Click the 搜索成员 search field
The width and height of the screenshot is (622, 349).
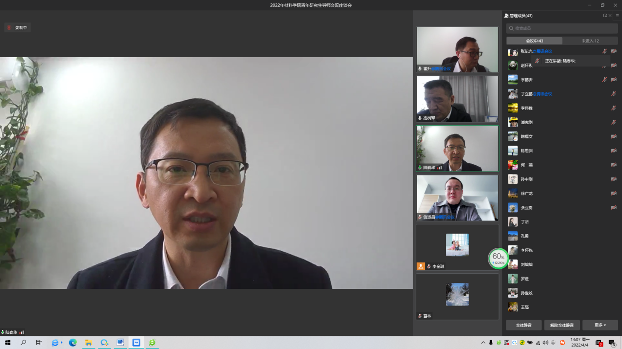coord(562,28)
